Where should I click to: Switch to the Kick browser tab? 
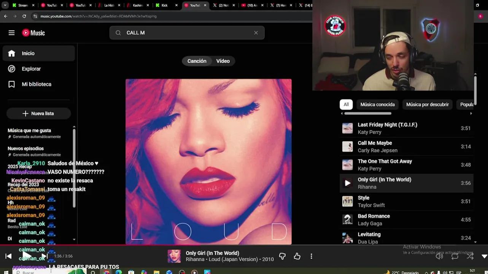tap(166, 5)
